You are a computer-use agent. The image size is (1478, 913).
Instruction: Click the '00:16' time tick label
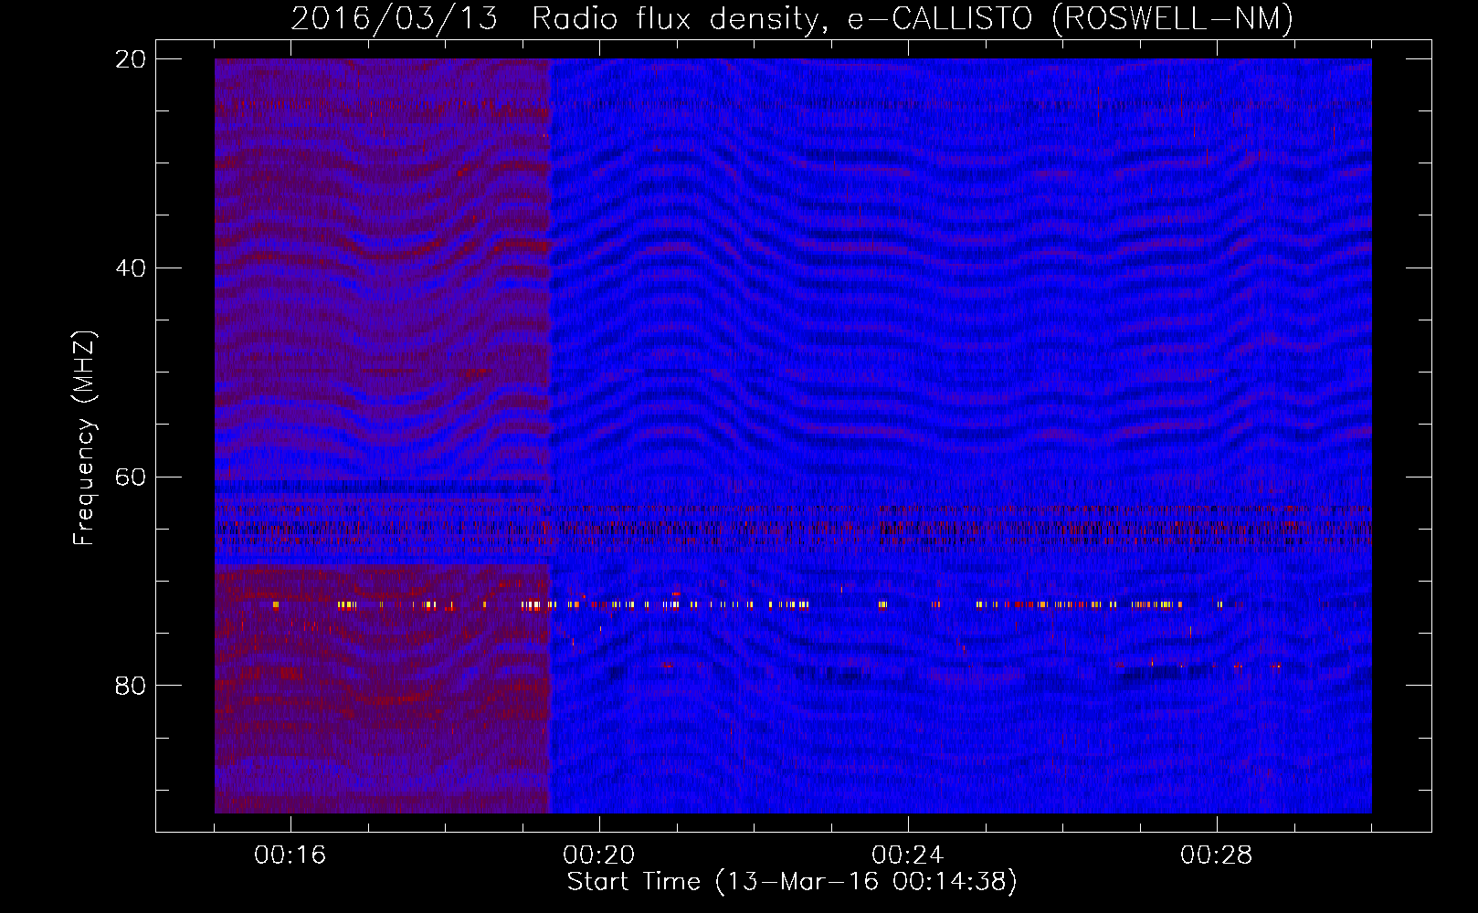coord(290,855)
